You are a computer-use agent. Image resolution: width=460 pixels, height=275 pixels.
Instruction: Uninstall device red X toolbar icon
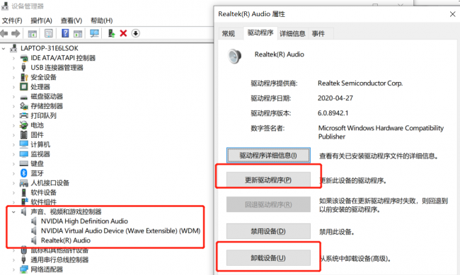(123, 33)
